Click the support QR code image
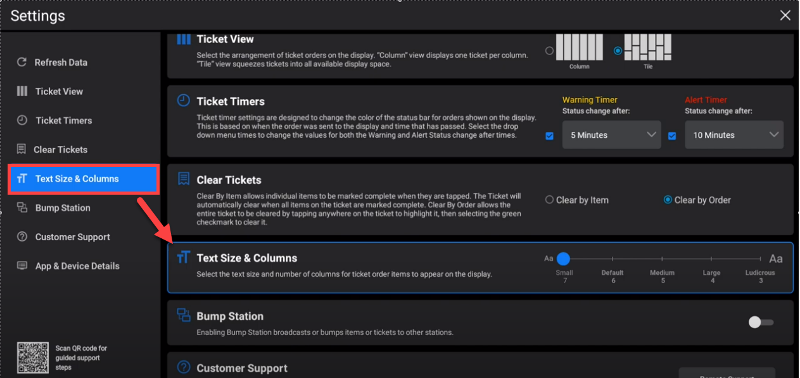The height and width of the screenshot is (378, 800). (32, 357)
